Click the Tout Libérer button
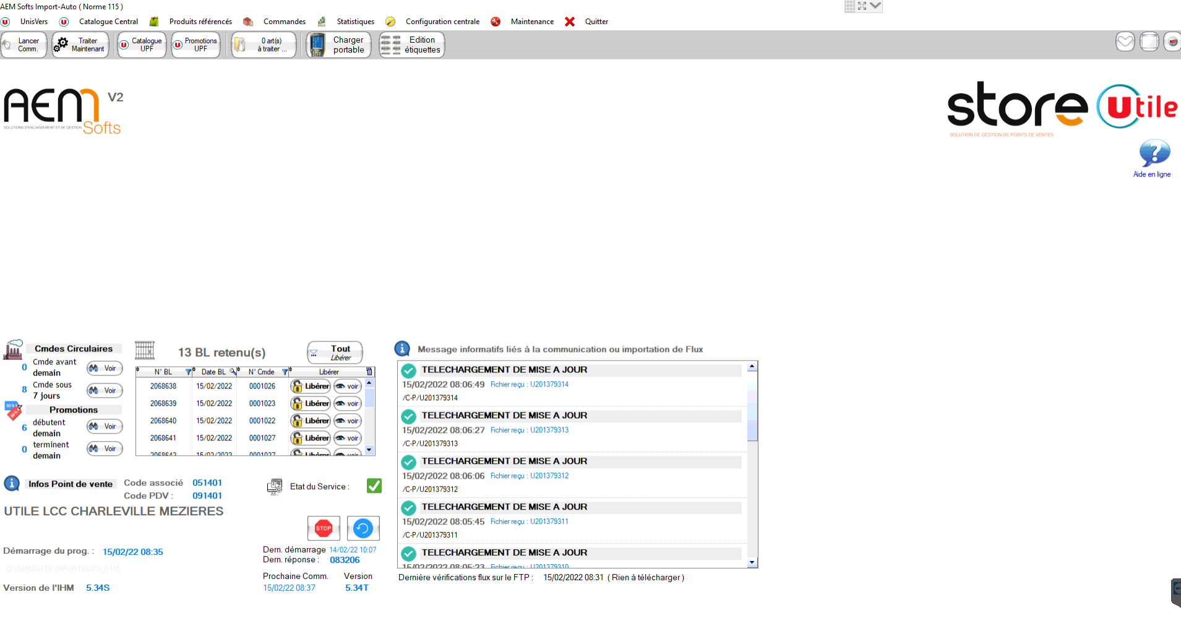Image resolution: width=1181 pixels, height=621 pixels. click(x=335, y=353)
